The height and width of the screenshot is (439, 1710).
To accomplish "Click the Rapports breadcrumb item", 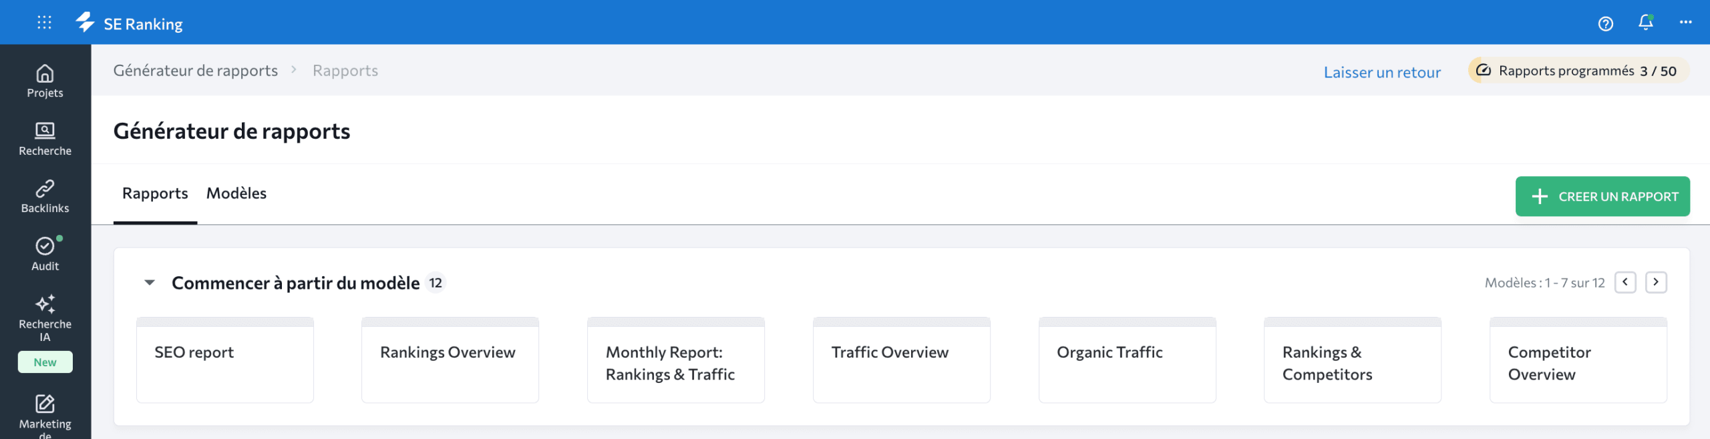I will click(345, 71).
